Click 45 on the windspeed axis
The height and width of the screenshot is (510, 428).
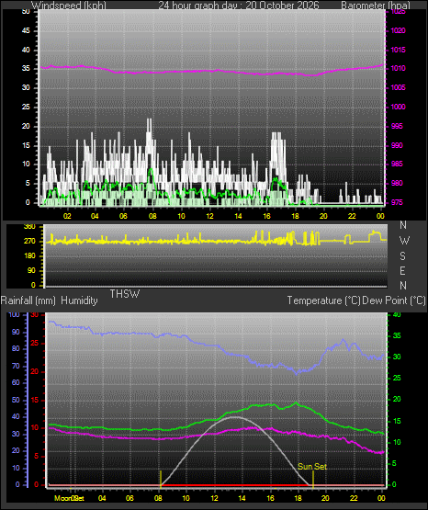click(x=26, y=30)
